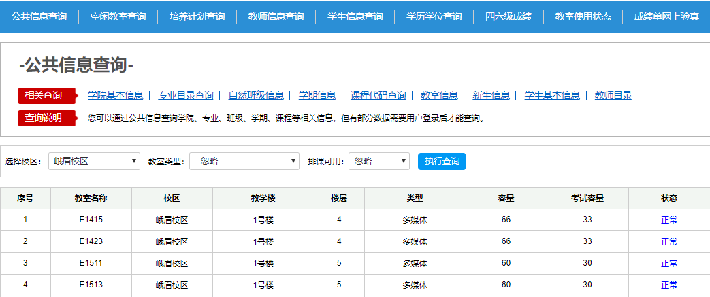Screen dimensions: 710x297
Task: Click row number 3 link for E1511
Action: [25, 263]
